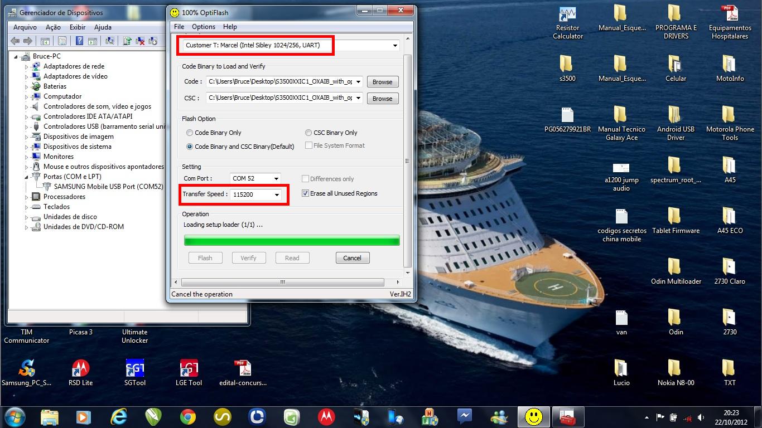762x428 pixels.
Task: Click Device Manager help toolbar icon
Action: [80, 41]
